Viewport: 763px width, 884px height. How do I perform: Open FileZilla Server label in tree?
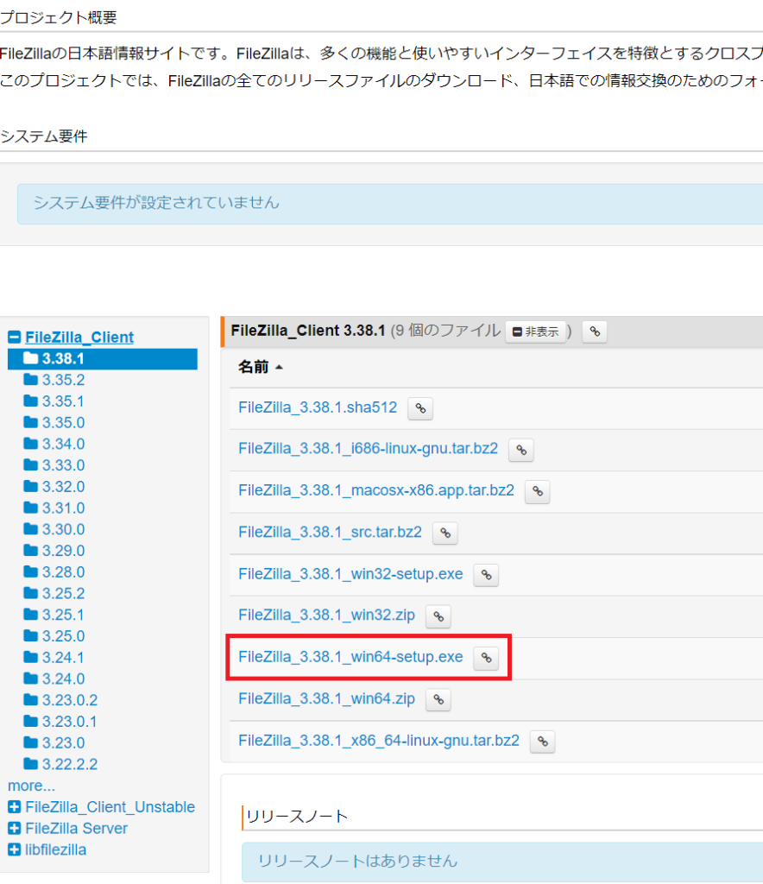point(76,829)
